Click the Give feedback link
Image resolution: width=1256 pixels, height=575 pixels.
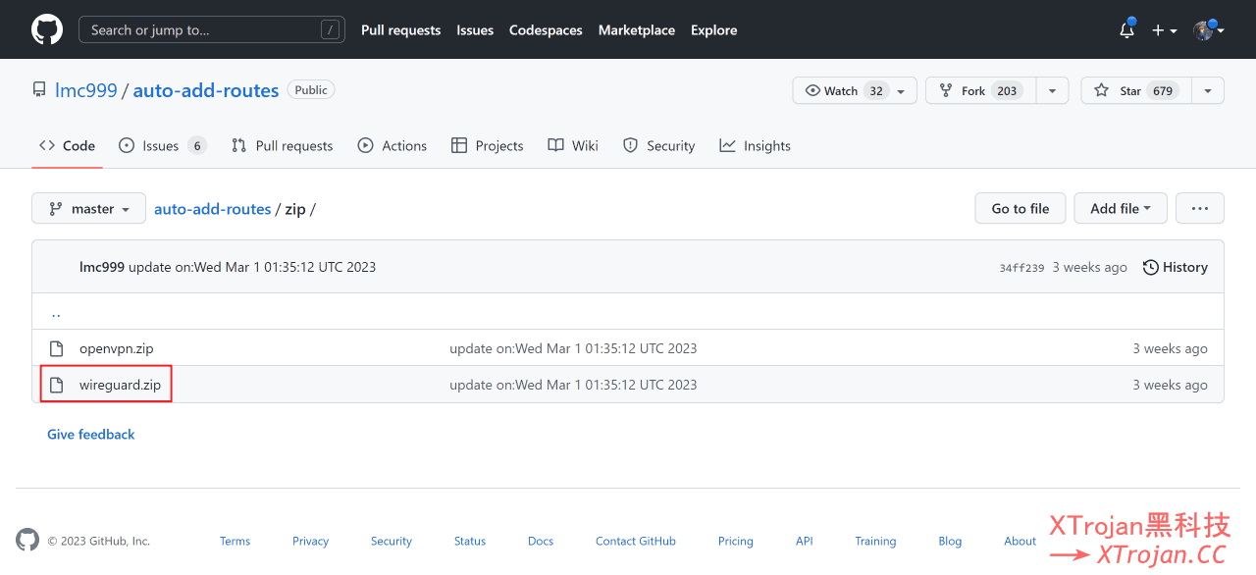pos(91,434)
